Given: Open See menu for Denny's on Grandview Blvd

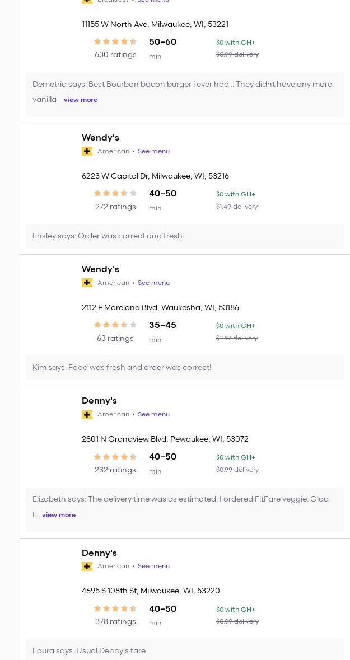Looking at the screenshot, I should click(153, 414).
